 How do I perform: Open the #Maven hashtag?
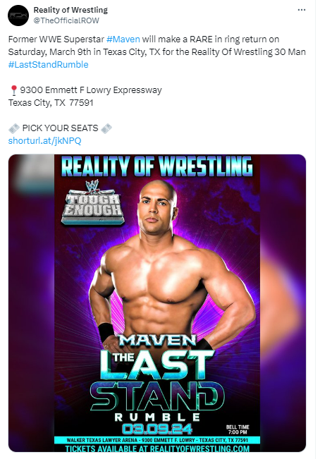(x=123, y=39)
